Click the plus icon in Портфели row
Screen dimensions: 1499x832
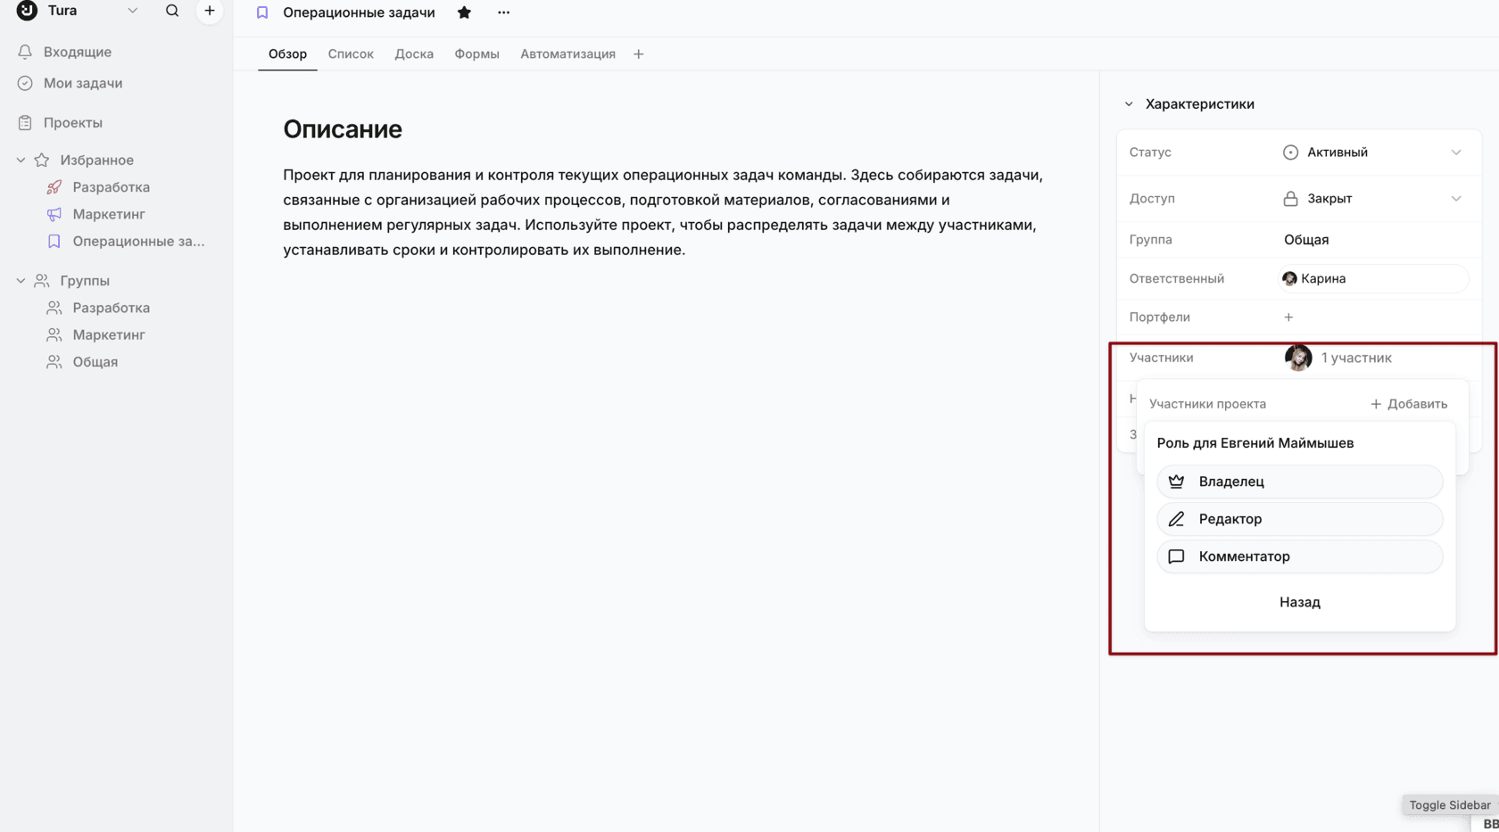1288,317
